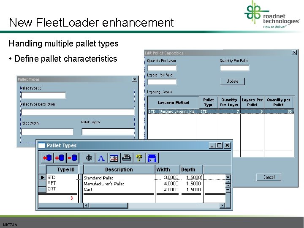
Task: Click the printer icon in Pallet Types toolbar
Action: (127, 158)
